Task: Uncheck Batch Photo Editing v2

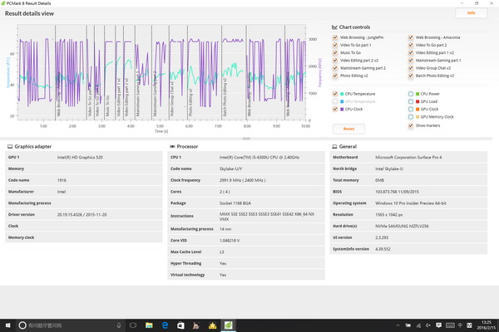Action: [412, 76]
